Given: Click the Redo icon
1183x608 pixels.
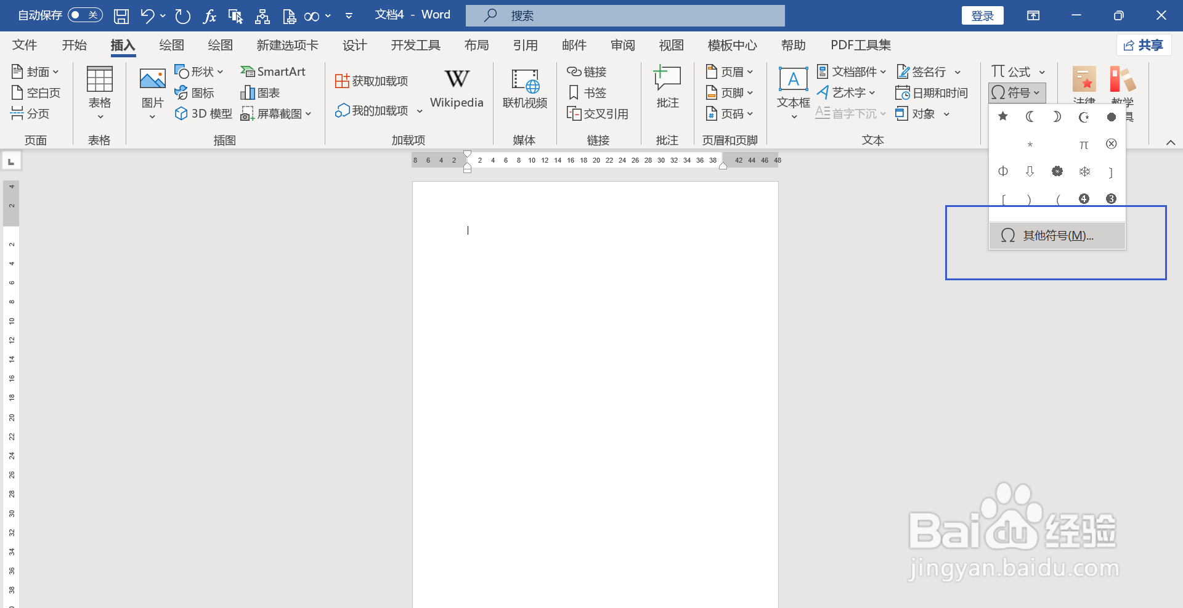Looking at the screenshot, I should click(x=182, y=16).
